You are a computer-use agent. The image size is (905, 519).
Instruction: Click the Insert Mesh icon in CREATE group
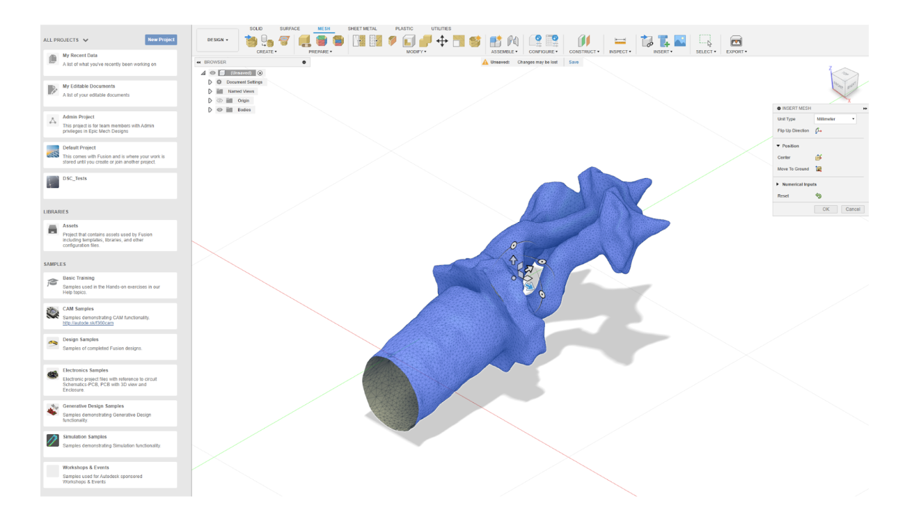(x=251, y=41)
